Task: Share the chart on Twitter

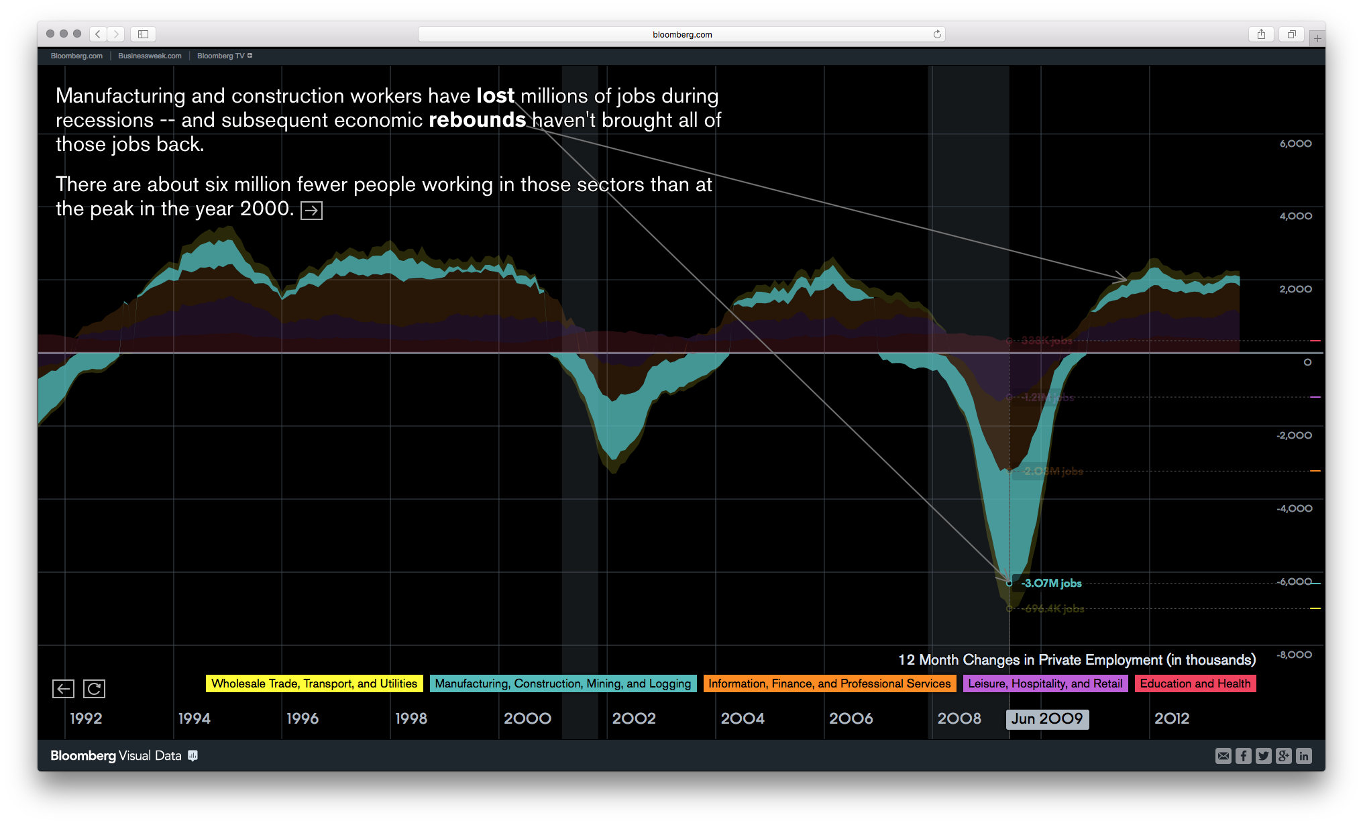Action: [1263, 756]
